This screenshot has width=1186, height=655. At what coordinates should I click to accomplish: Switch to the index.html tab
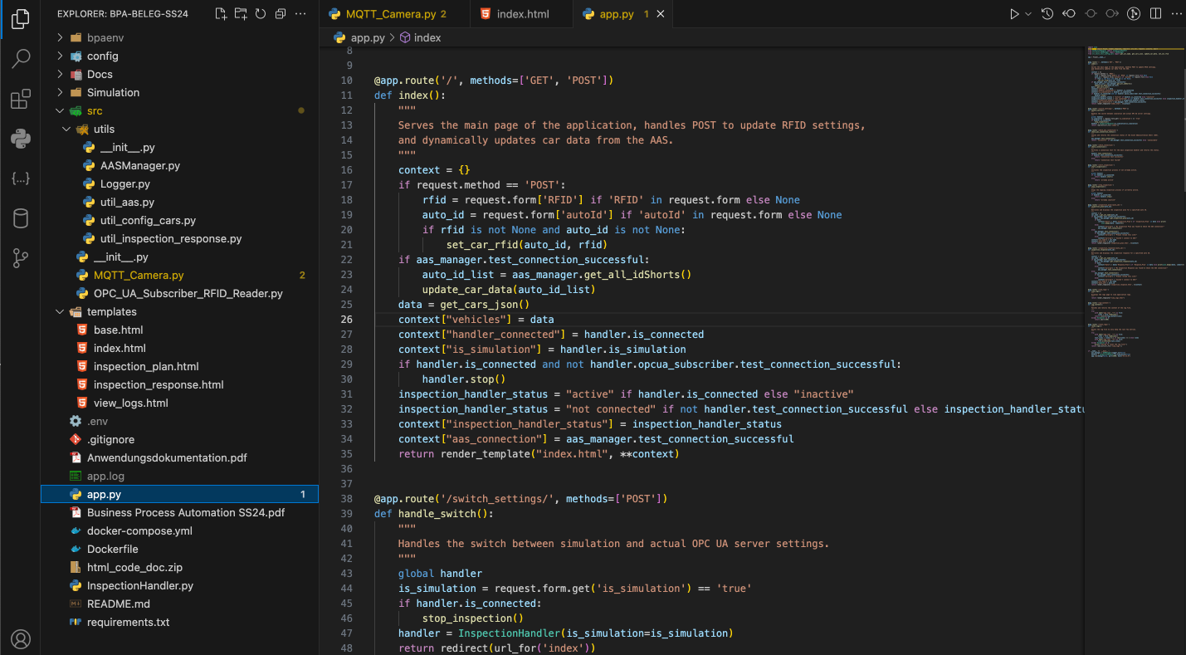tap(522, 14)
